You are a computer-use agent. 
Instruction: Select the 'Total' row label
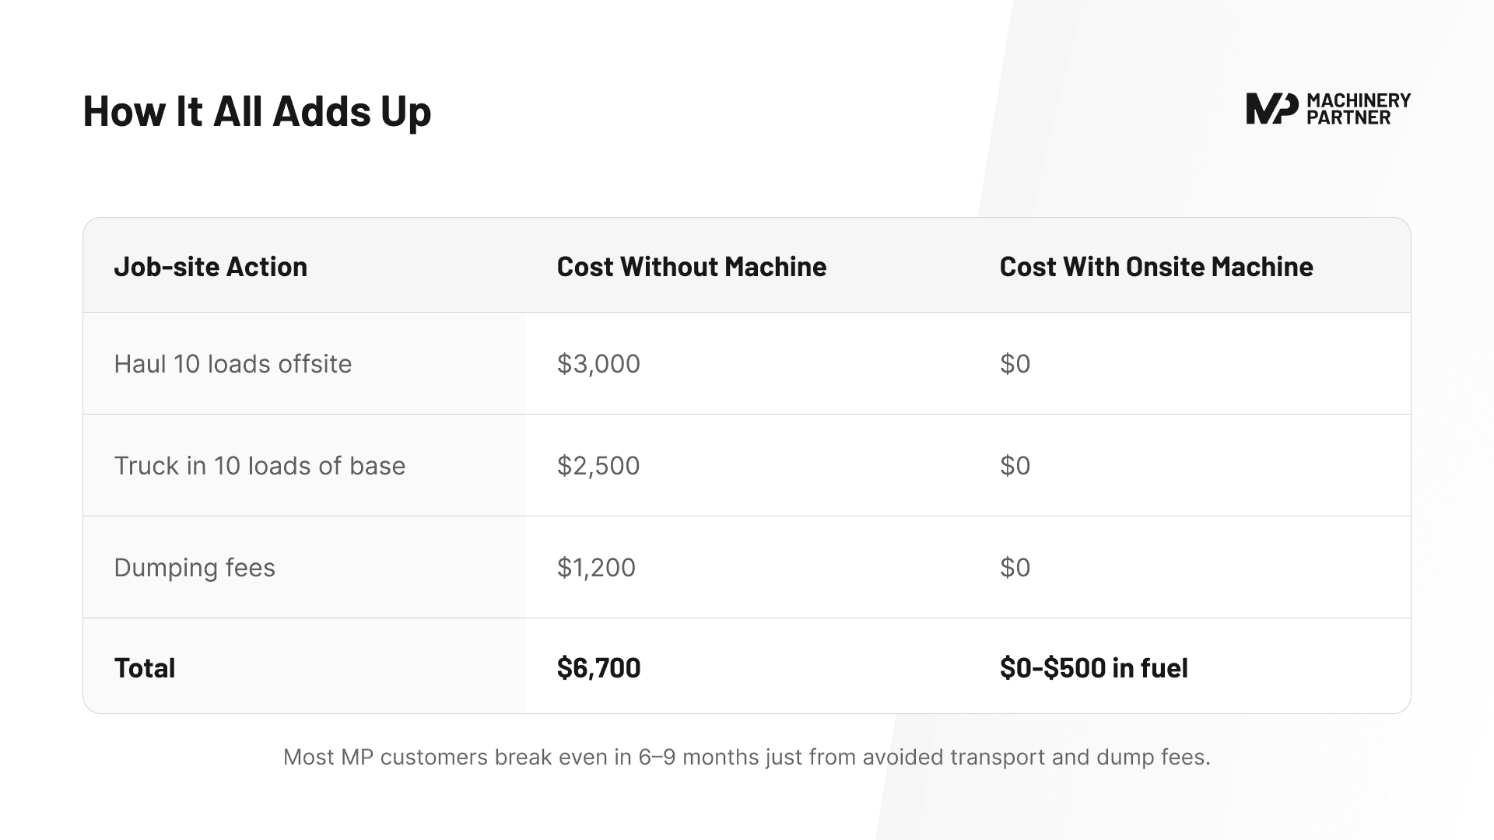(x=145, y=668)
